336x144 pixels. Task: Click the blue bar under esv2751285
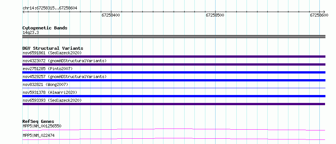(174, 72)
